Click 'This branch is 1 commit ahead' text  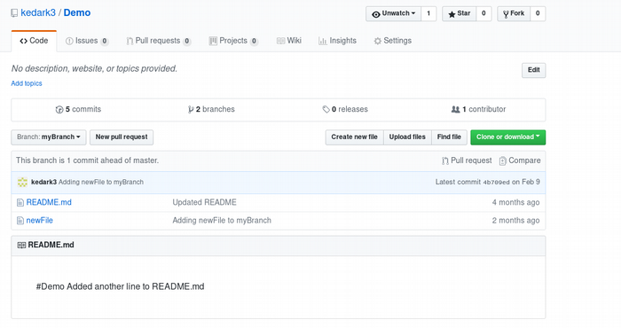pos(87,160)
